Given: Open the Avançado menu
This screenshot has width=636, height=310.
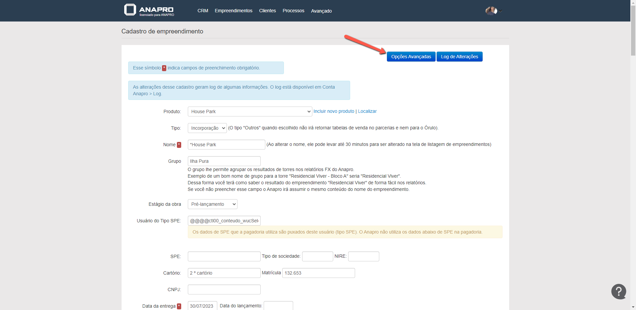Looking at the screenshot, I should 321,11.
